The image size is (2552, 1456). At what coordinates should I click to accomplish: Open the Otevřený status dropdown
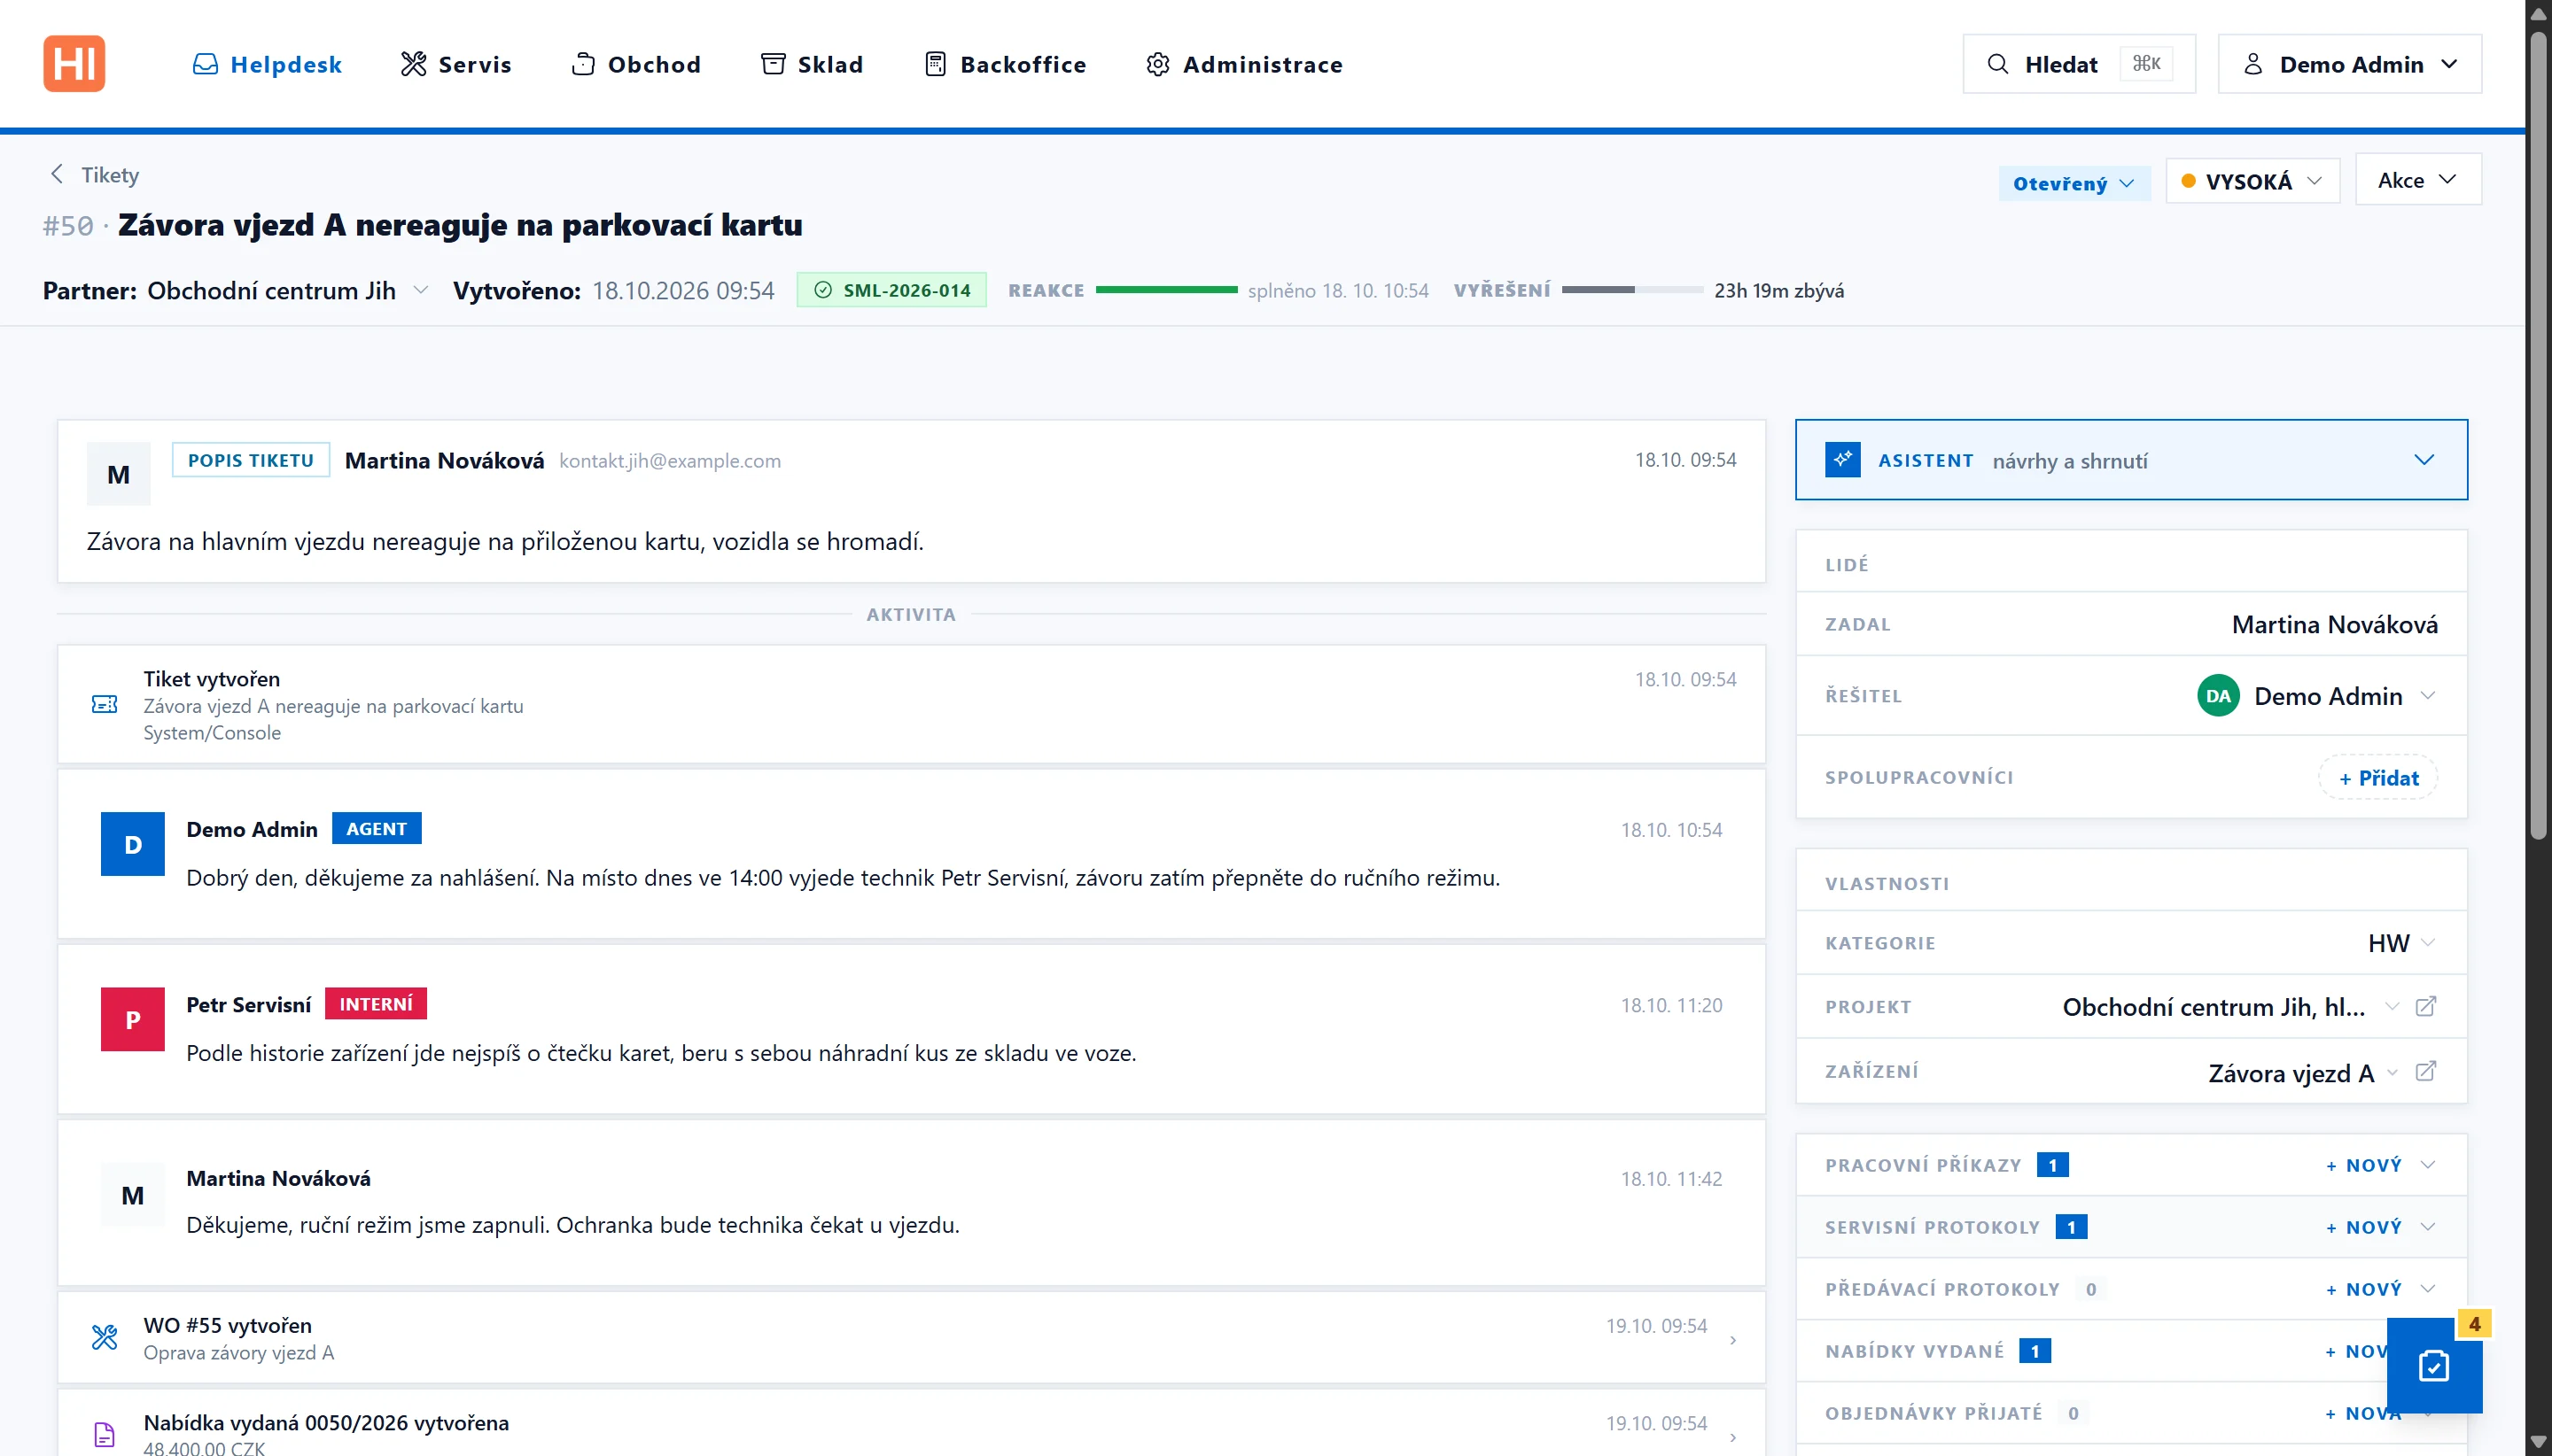(x=2073, y=183)
